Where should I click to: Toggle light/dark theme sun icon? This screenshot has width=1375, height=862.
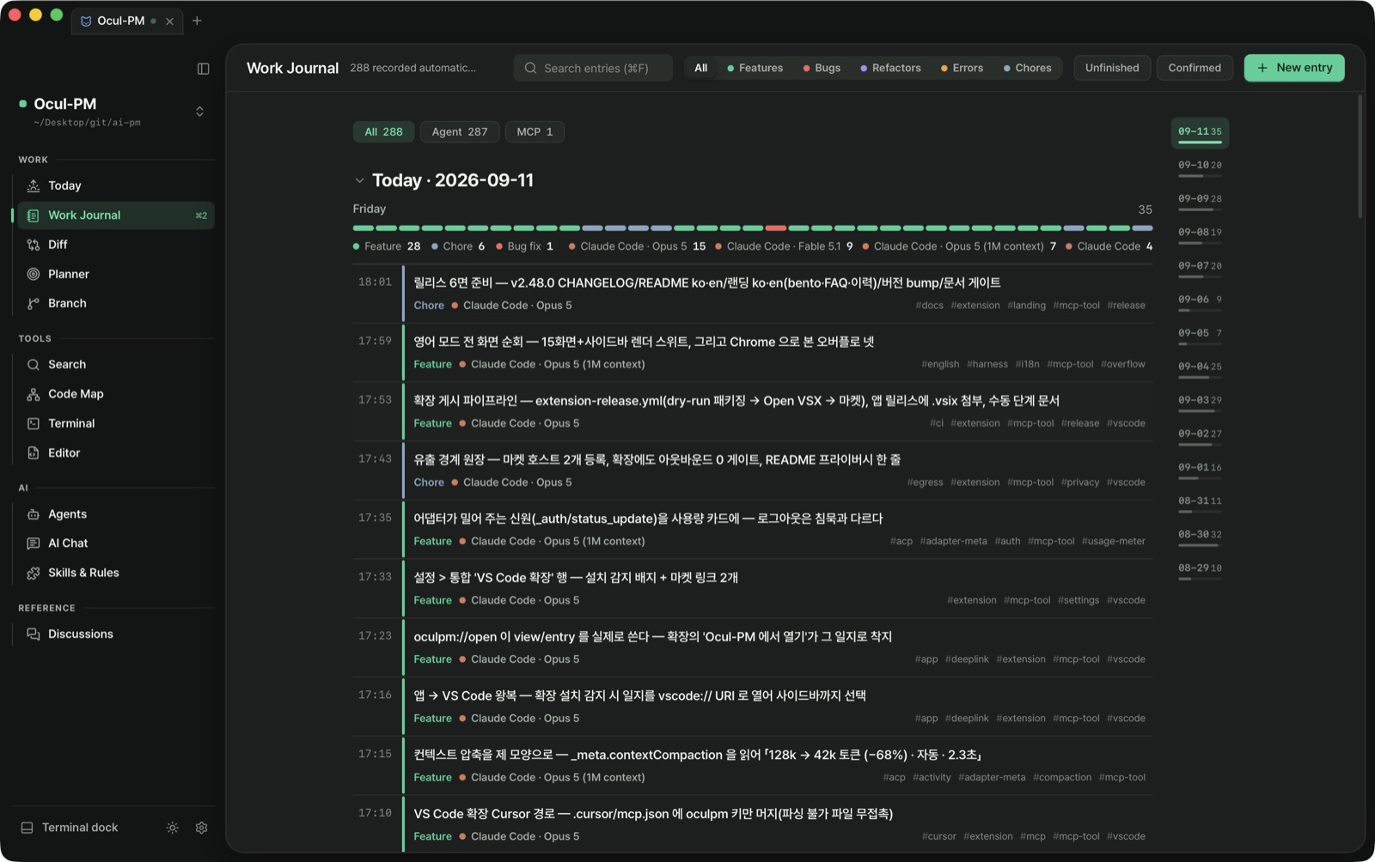pos(173,828)
